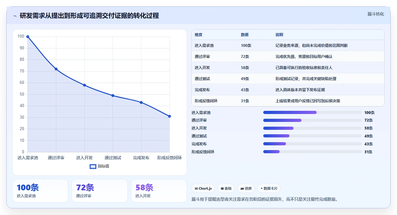Open the 100条 进入需求池 summary card
Image resolution: width=397 pixels, height=215 pixels.
pyautogui.click(x=40, y=191)
